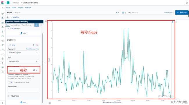Click the Count legend color dot
This screenshot has height=105, width=189.
173,22
